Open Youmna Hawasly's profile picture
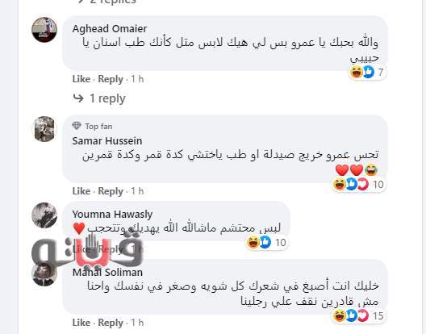Screen dimensions: 426x334 pyautogui.click(x=44, y=215)
